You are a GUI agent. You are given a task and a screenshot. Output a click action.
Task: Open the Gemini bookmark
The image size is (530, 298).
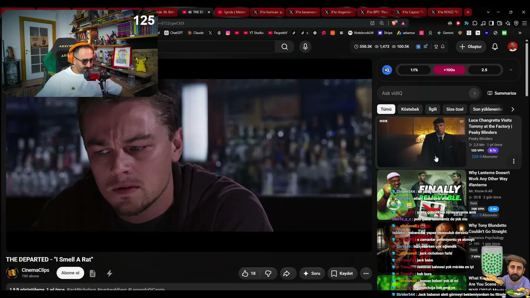[445, 33]
